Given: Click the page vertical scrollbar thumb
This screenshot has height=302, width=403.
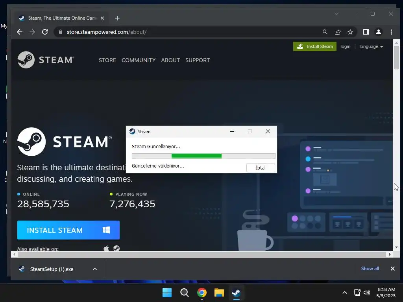Looking at the screenshot, I should pos(396,57).
